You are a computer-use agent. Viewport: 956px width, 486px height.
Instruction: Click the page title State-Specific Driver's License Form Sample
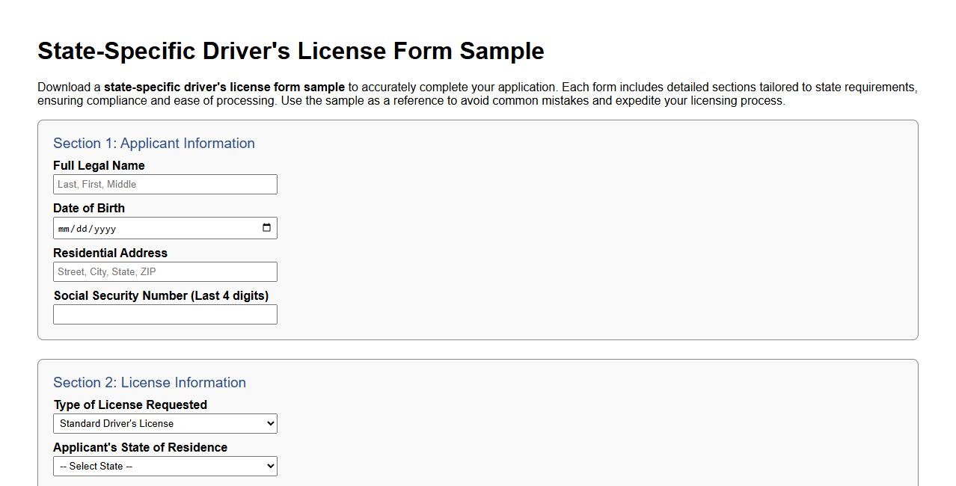[x=290, y=51]
